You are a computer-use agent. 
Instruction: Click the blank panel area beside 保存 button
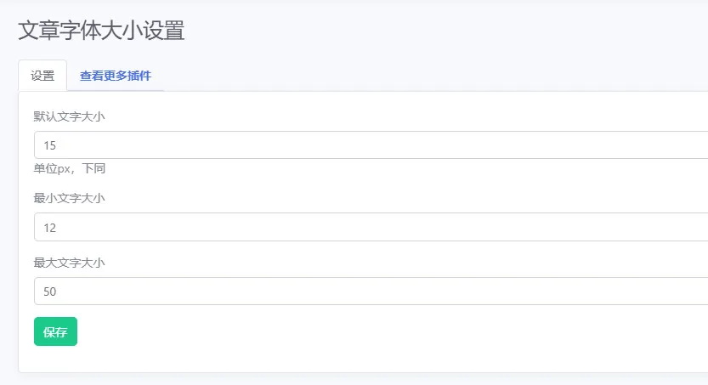(361, 331)
